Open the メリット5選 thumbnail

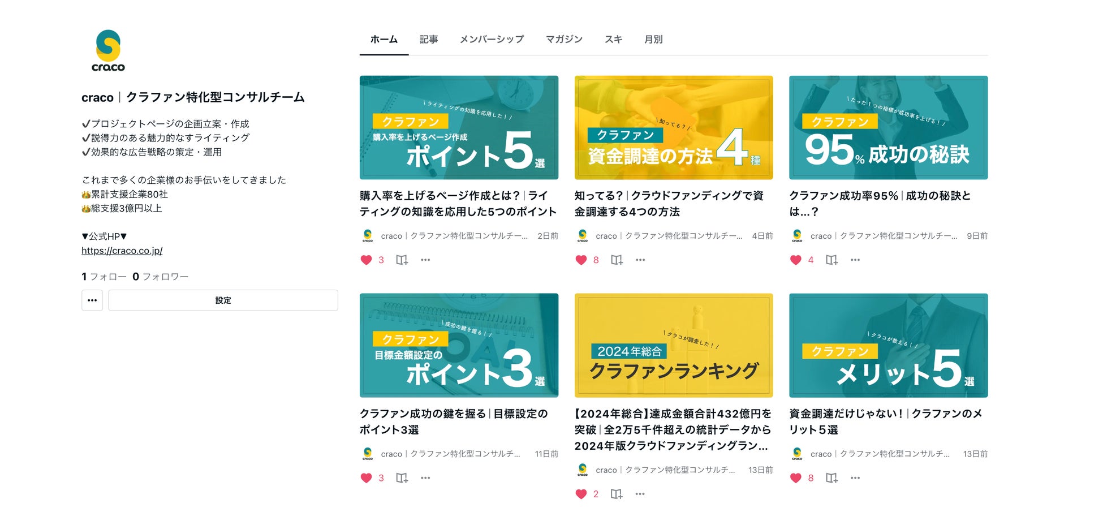tap(889, 345)
